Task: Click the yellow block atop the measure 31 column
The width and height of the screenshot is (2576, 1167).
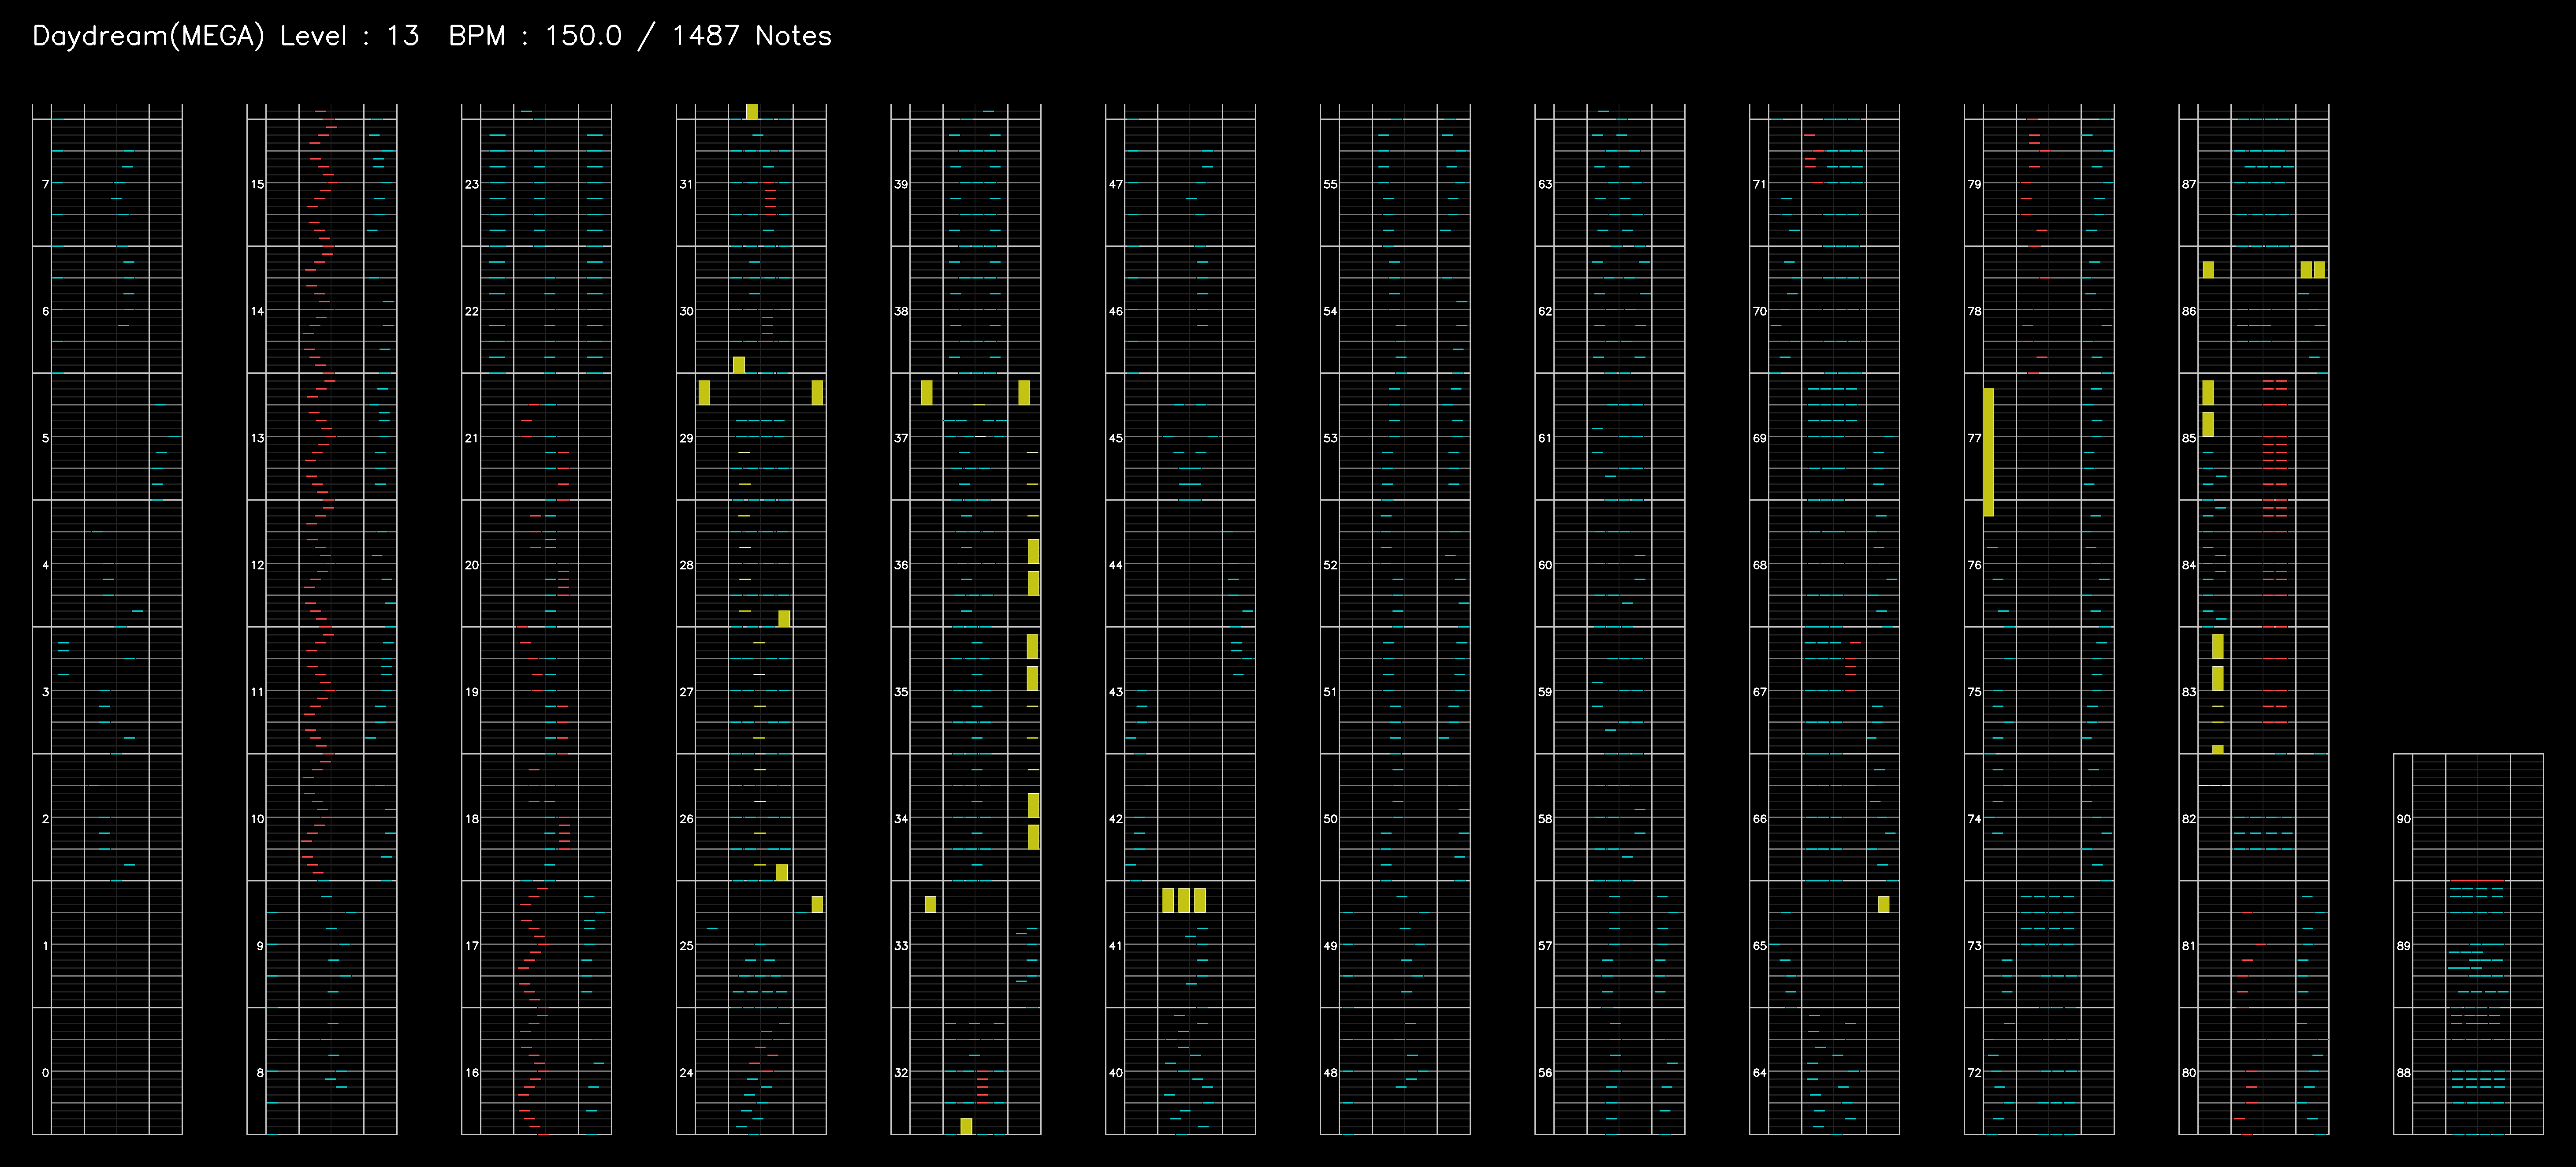Action: pyautogui.click(x=751, y=111)
